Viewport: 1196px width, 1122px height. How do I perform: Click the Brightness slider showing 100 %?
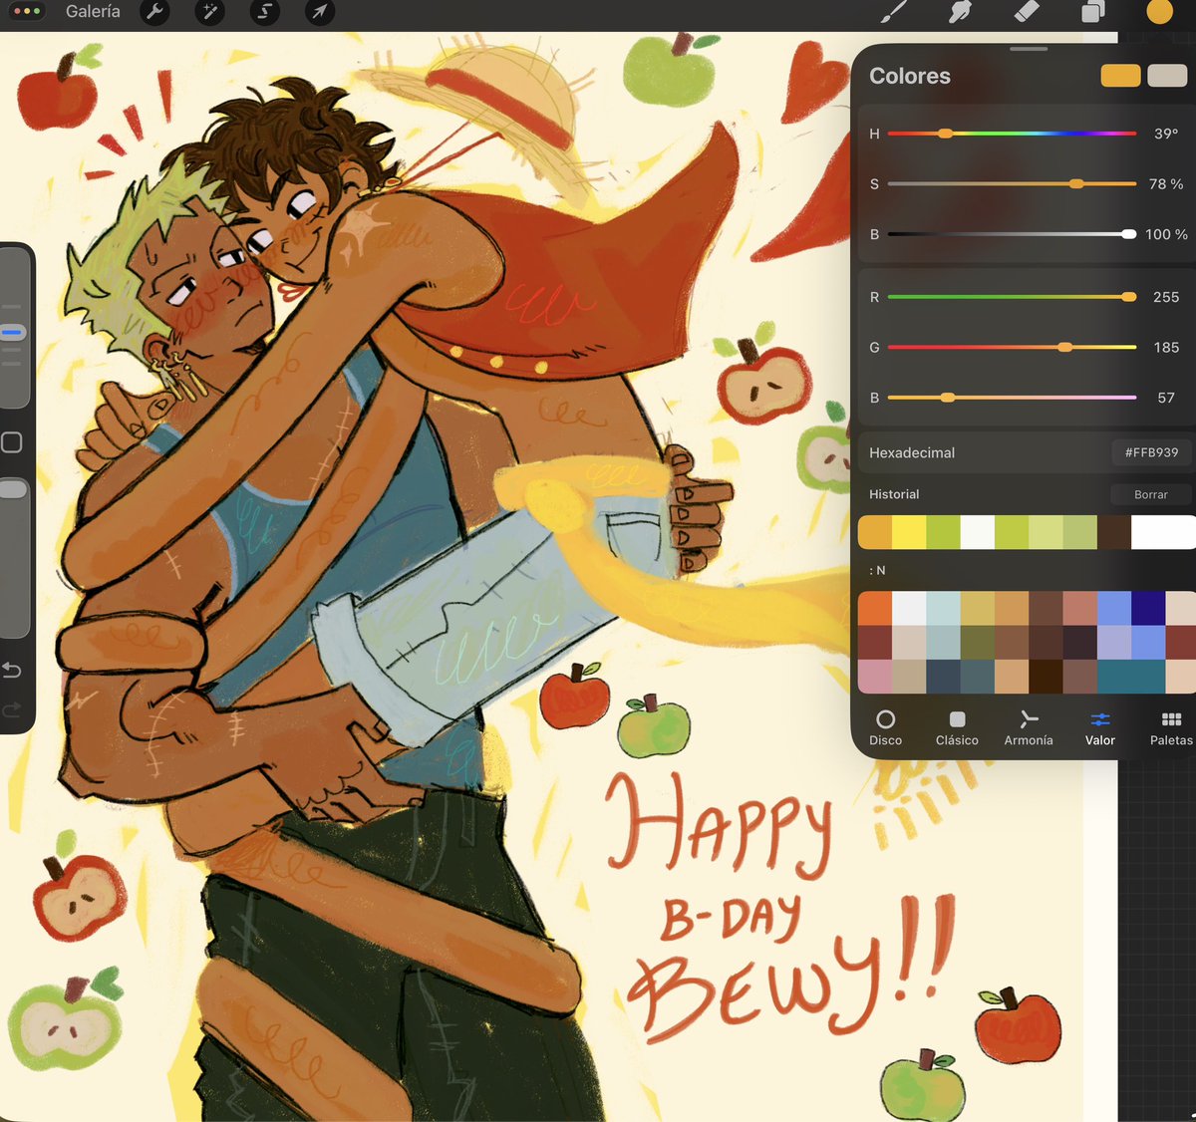[1012, 234]
